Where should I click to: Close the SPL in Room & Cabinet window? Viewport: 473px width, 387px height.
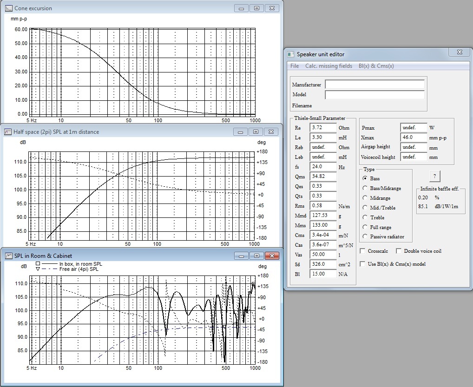[272, 256]
